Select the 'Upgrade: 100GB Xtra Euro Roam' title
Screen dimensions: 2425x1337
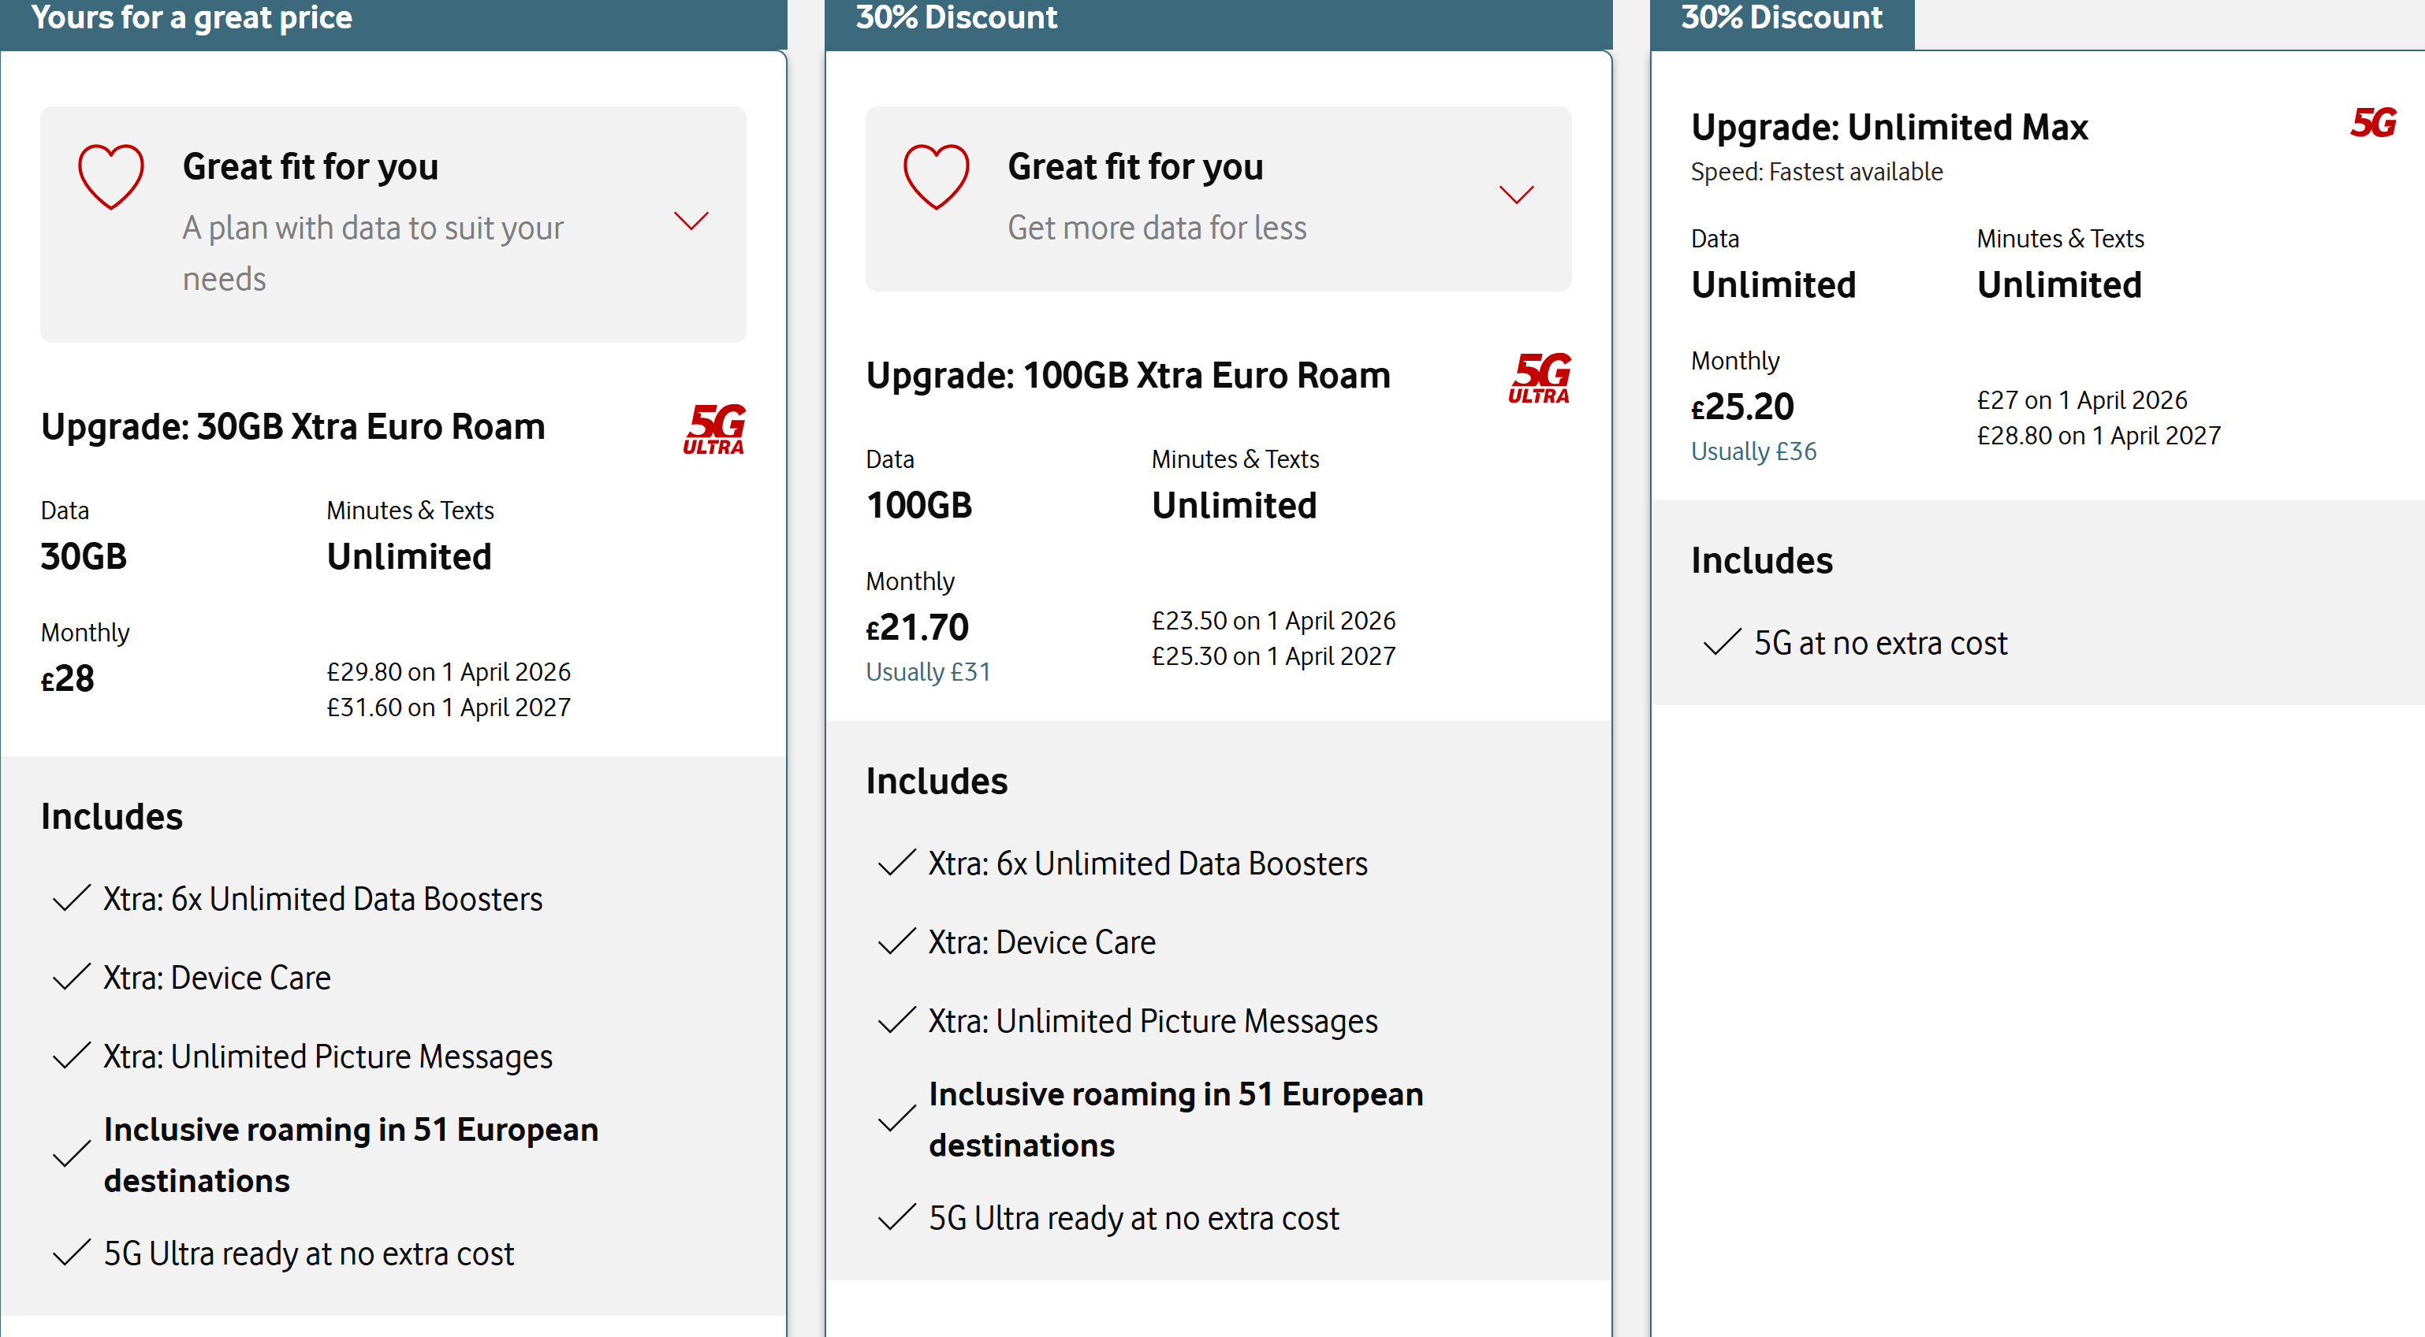1128,375
